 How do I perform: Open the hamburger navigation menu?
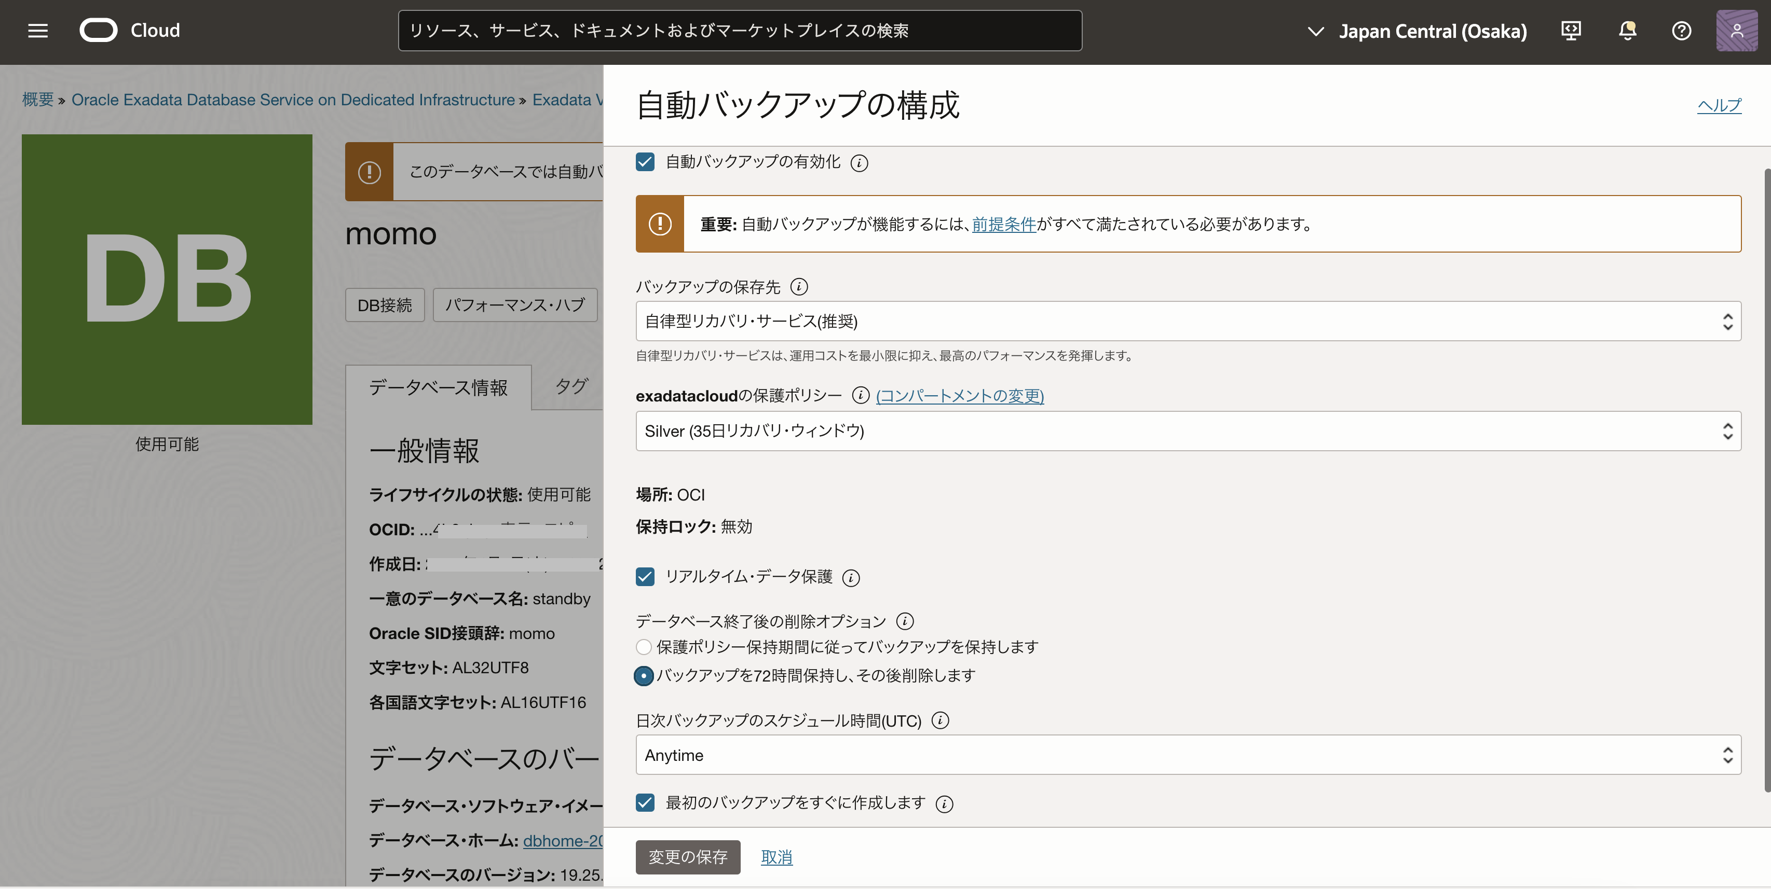pyautogui.click(x=38, y=30)
